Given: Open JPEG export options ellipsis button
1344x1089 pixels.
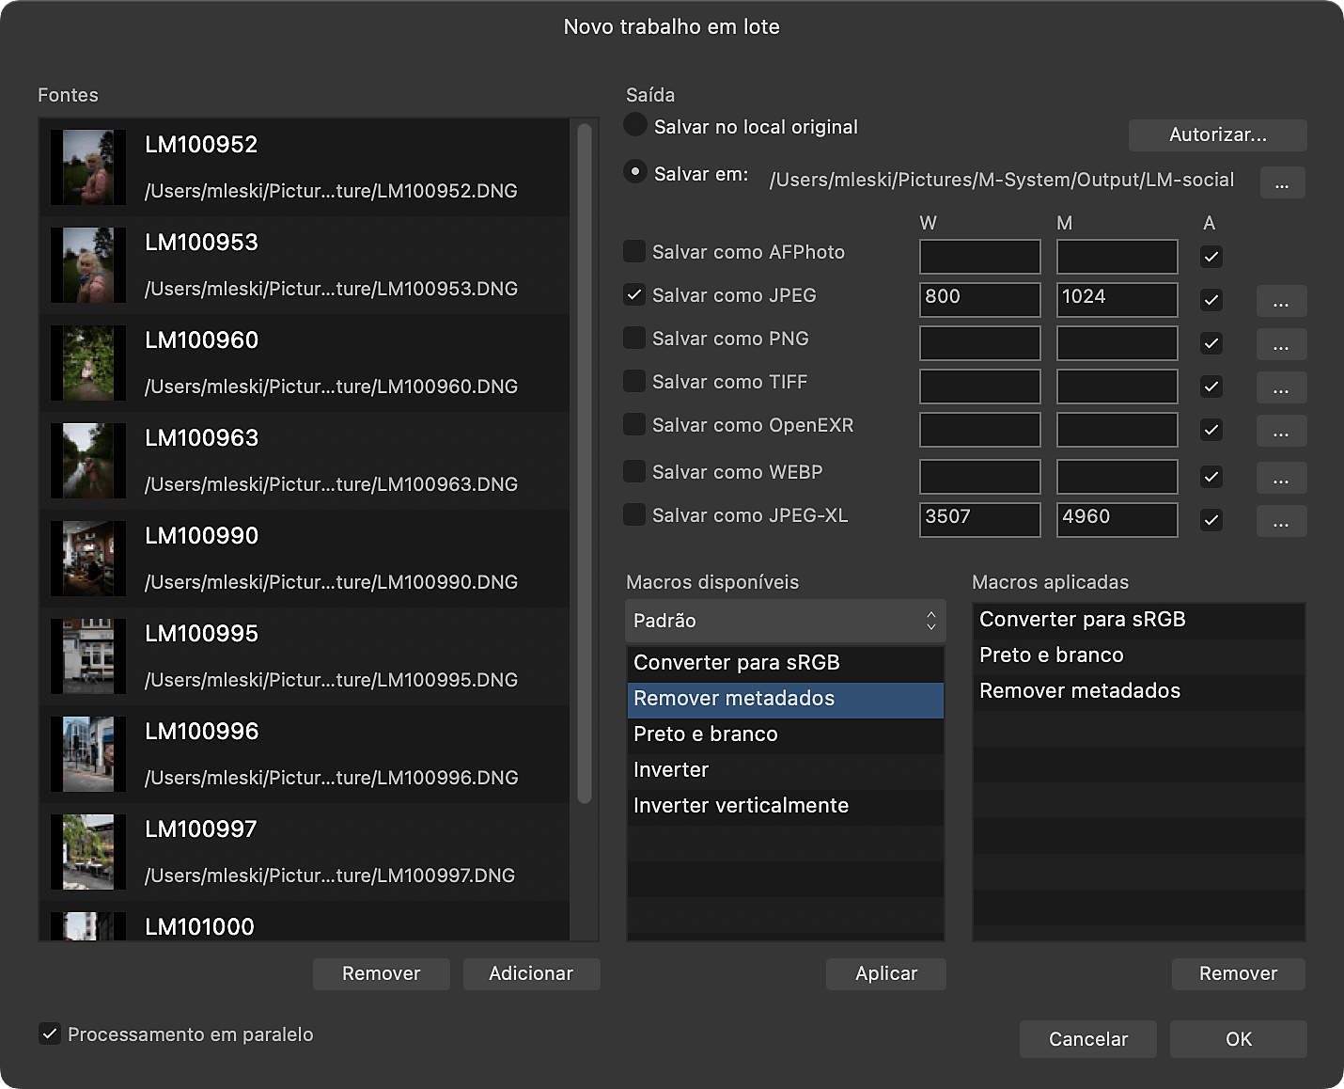Looking at the screenshot, I should pos(1281,301).
